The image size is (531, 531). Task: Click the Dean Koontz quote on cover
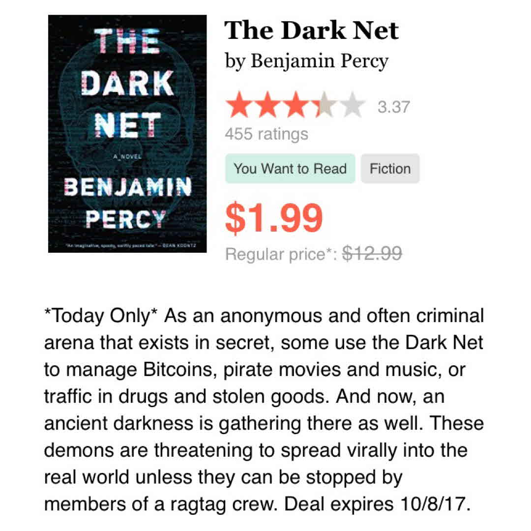(x=127, y=245)
